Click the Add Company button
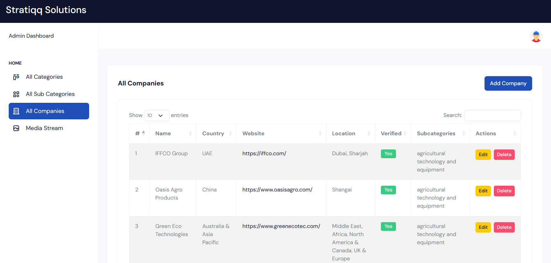Screen dimensions: 551x263 point(508,83)
